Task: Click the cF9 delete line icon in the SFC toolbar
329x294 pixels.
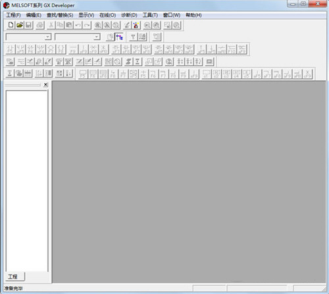Action: click(x=307, y=74)
